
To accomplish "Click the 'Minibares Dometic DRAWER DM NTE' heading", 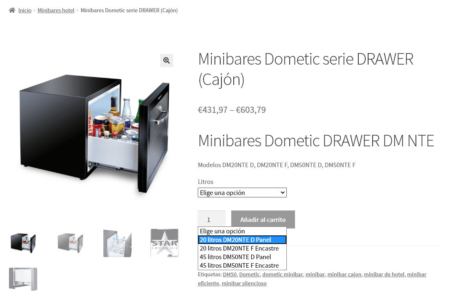I will 316,141.
